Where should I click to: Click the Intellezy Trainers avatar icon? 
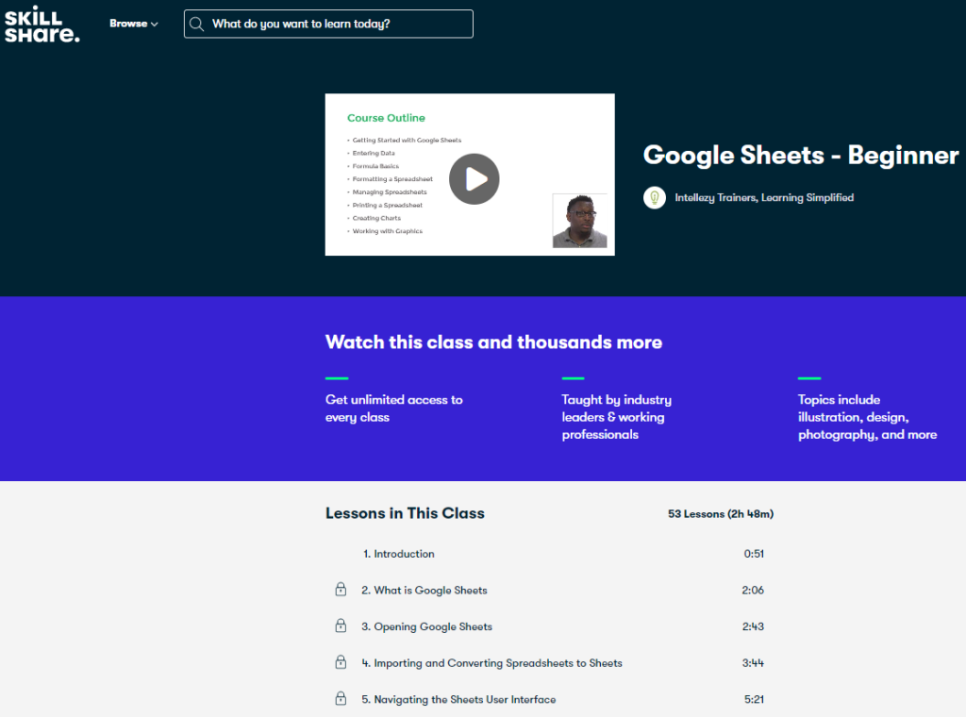tap(655, 198)
